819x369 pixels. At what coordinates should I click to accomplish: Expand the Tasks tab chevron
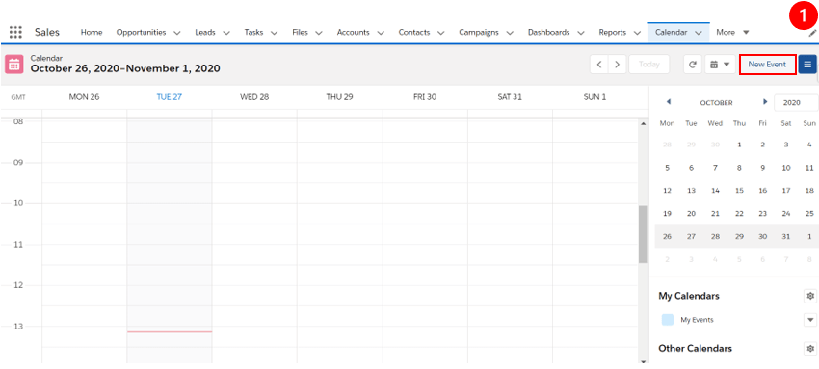tap(275, 33)
